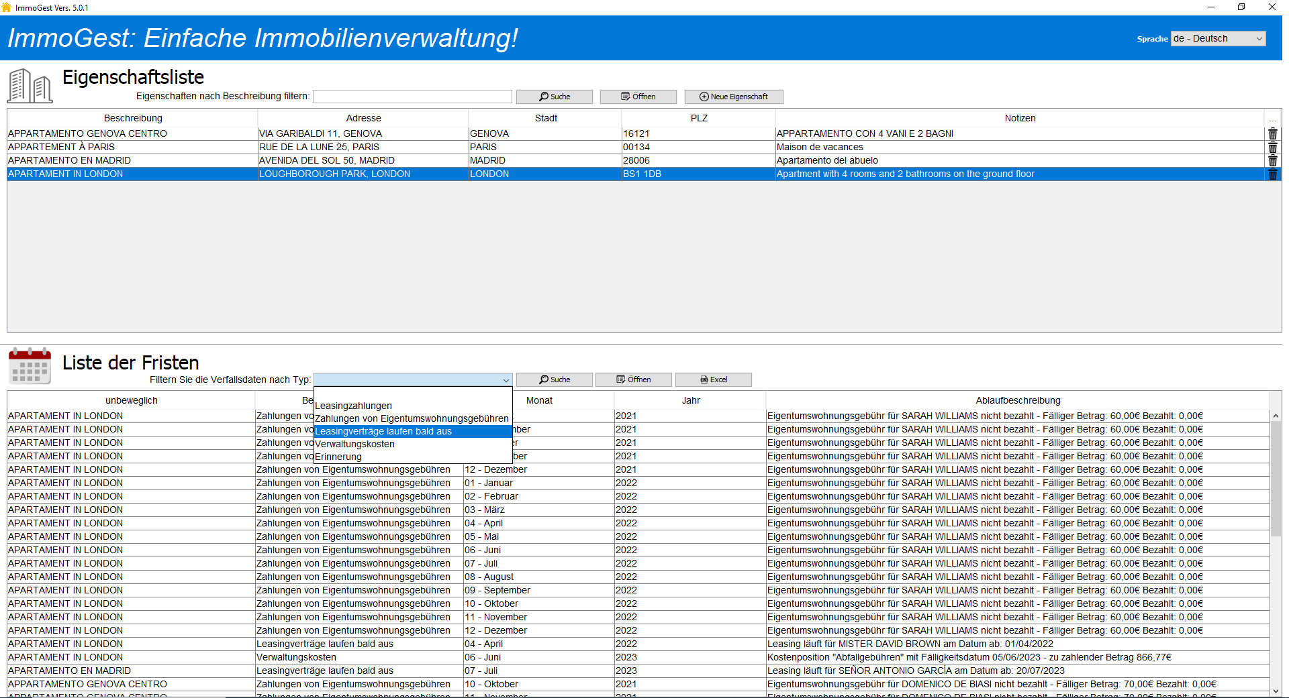Click the Ablaufbeschreibung column header
The image size is (1289, 698).
[1018, 400]
